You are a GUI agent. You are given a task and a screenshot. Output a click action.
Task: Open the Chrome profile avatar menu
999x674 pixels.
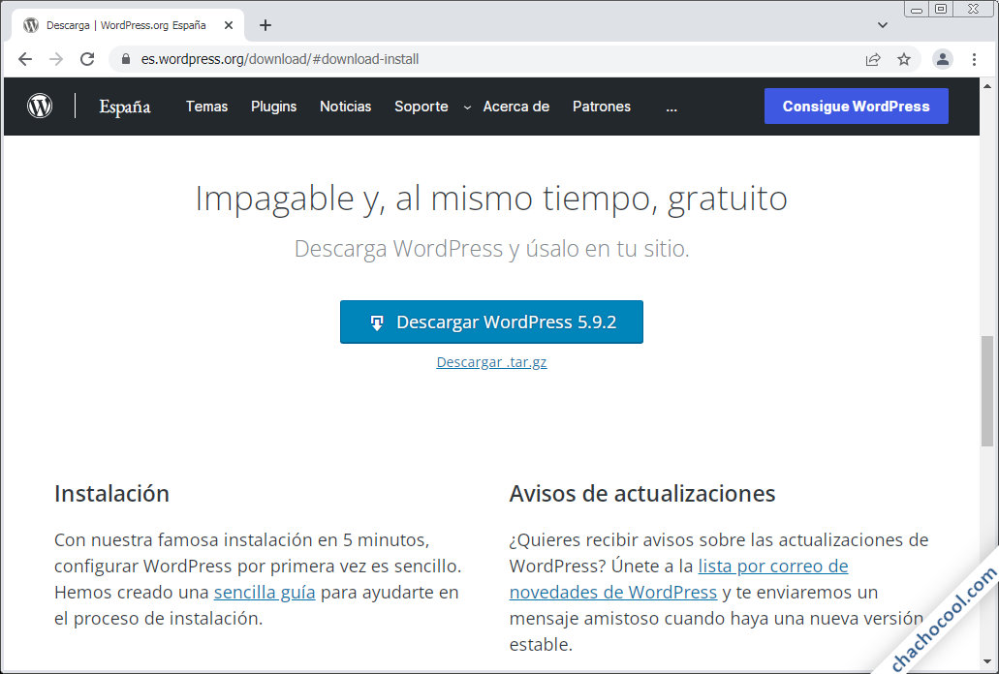(942, 59)
